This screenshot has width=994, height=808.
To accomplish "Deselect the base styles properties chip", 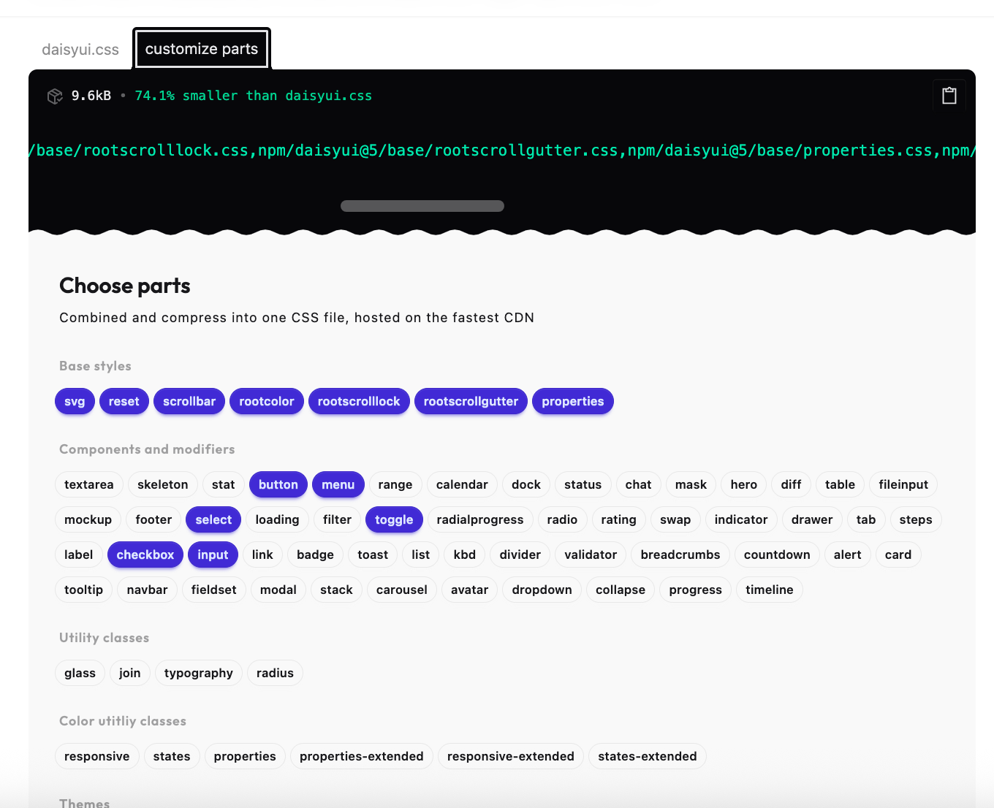I will (573, 401).
